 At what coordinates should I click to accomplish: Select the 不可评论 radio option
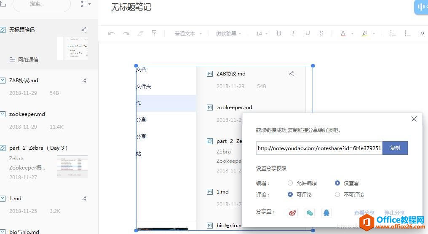pos(337,194)
